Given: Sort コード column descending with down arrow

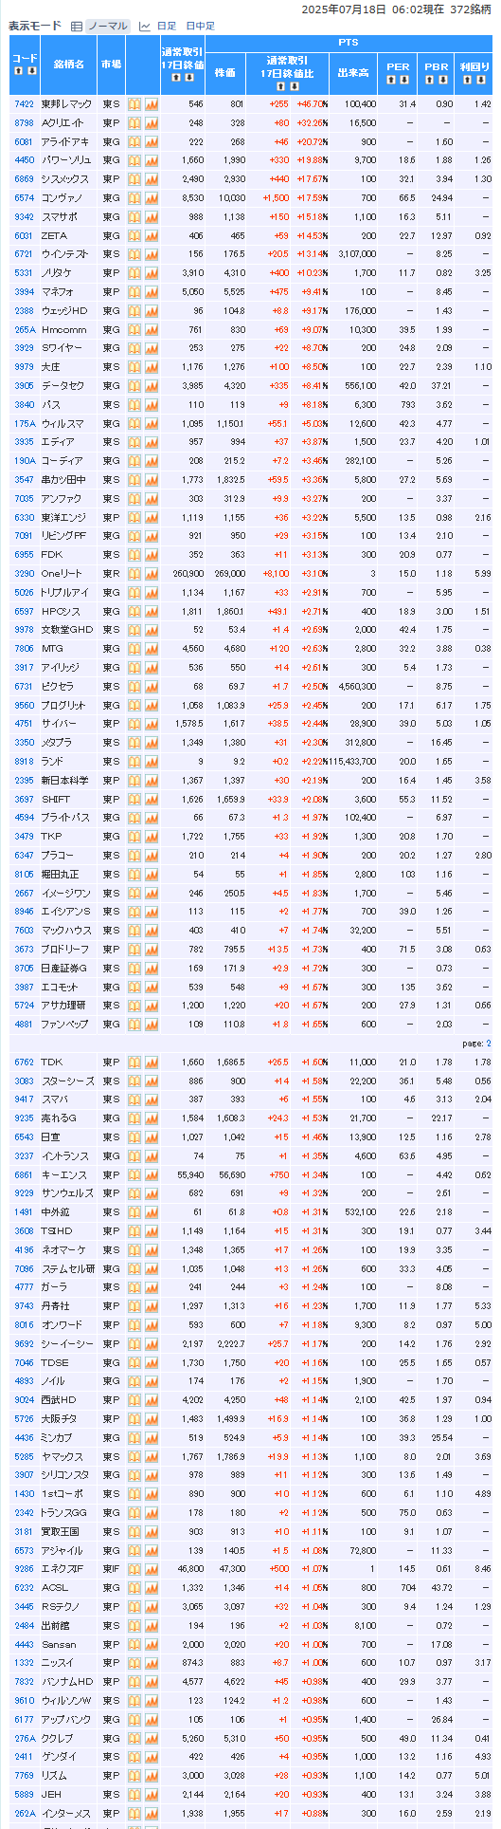Looking at the screenshot, I should 31,71.
